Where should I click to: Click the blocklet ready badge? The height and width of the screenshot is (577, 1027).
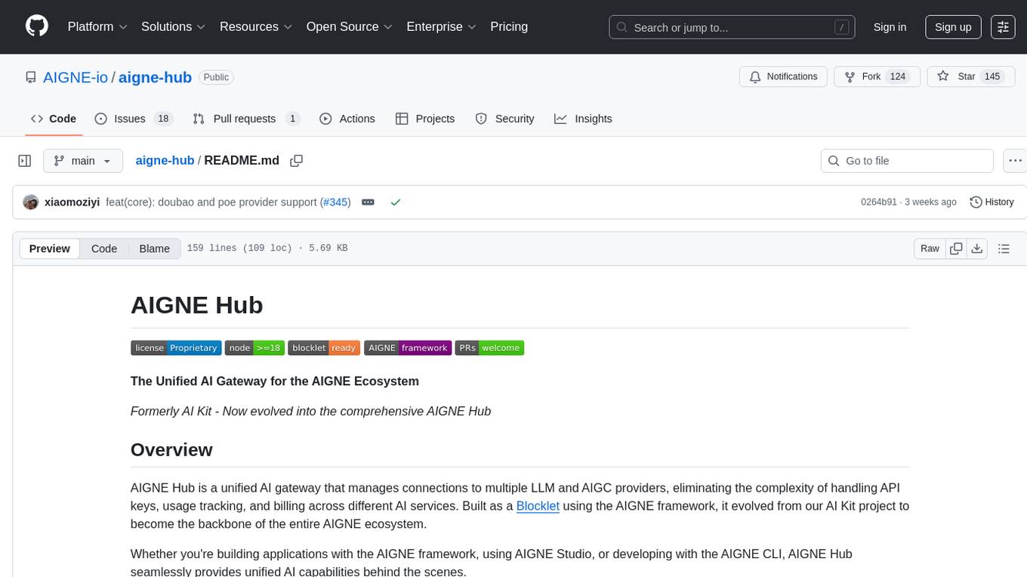(x=324, y=348)
